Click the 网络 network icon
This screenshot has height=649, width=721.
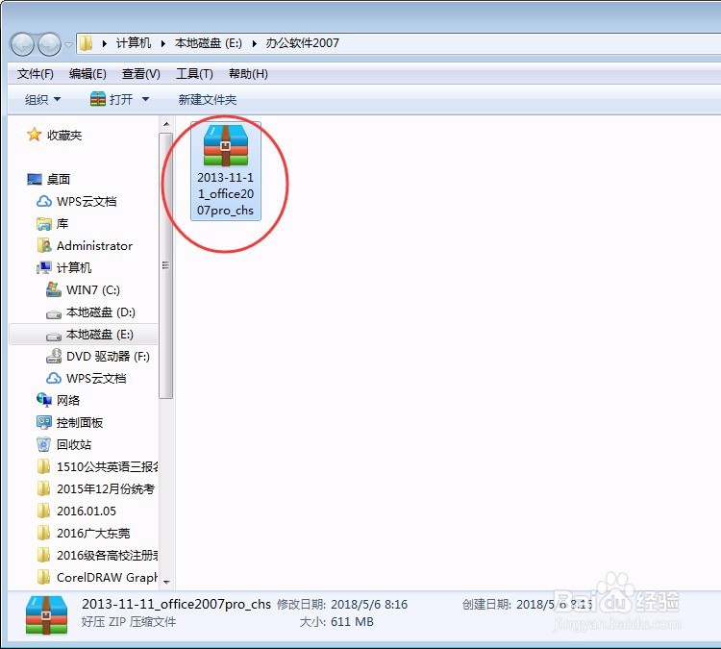[44, 400]
